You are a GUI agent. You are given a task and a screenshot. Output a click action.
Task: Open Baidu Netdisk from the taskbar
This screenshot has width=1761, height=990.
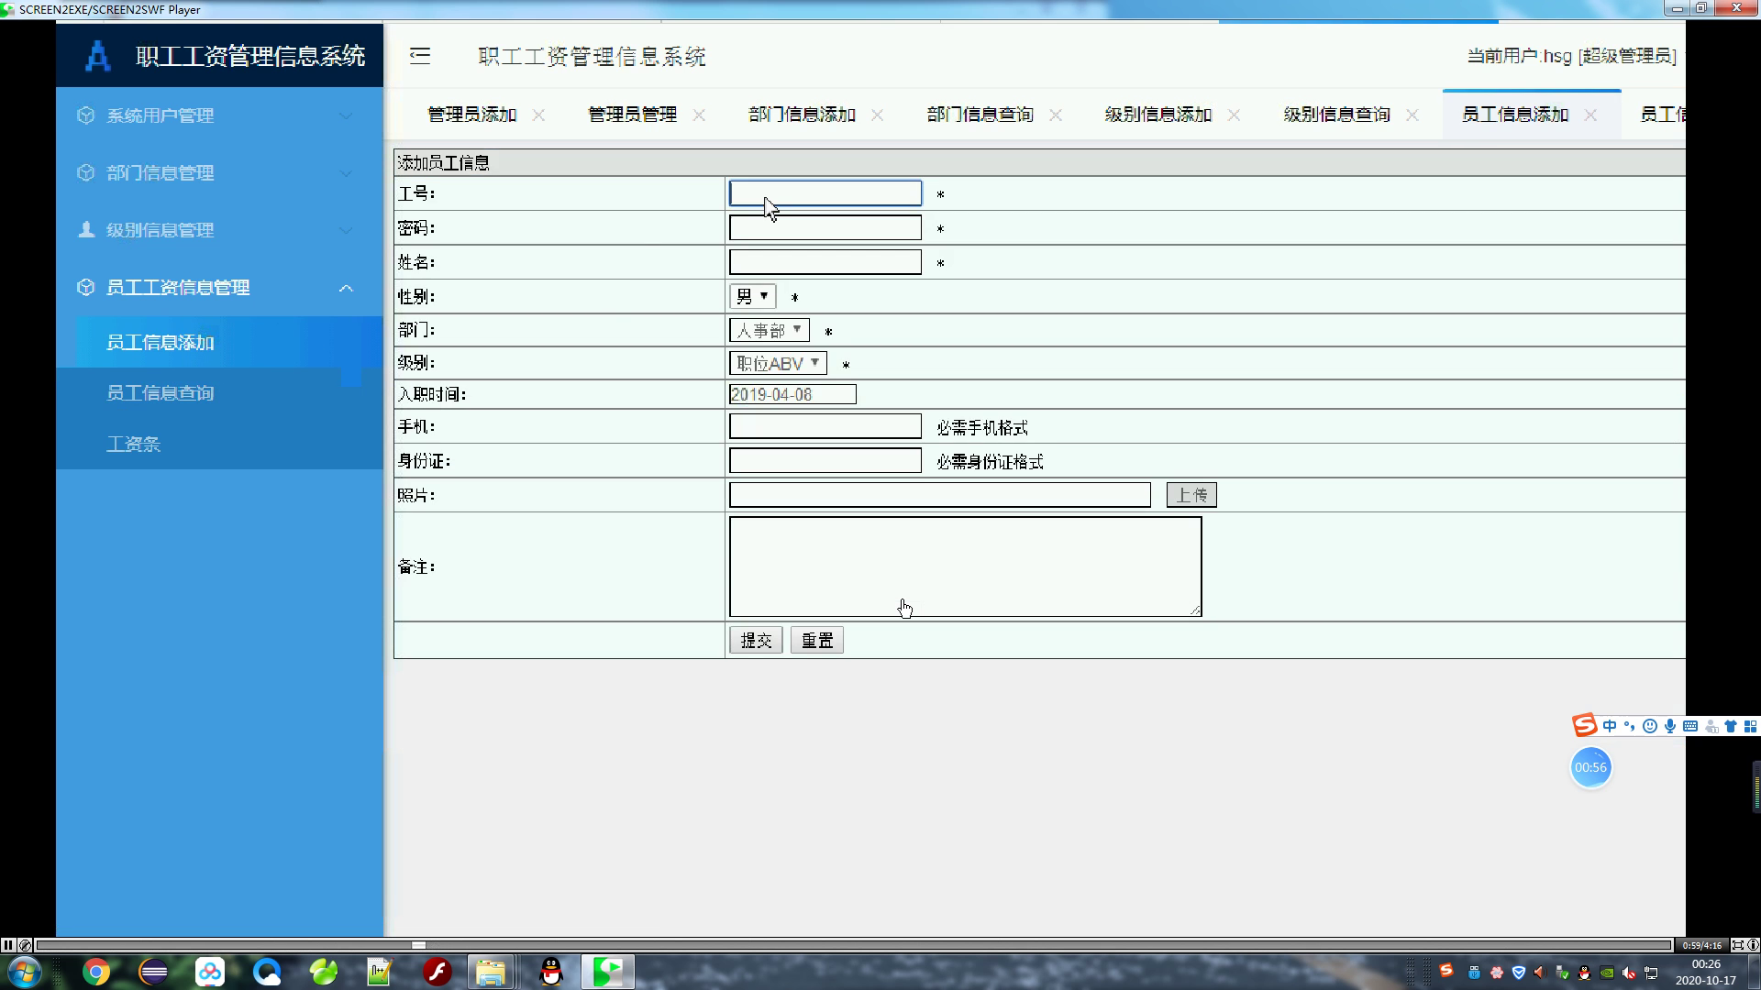click(x=210, y=972)
